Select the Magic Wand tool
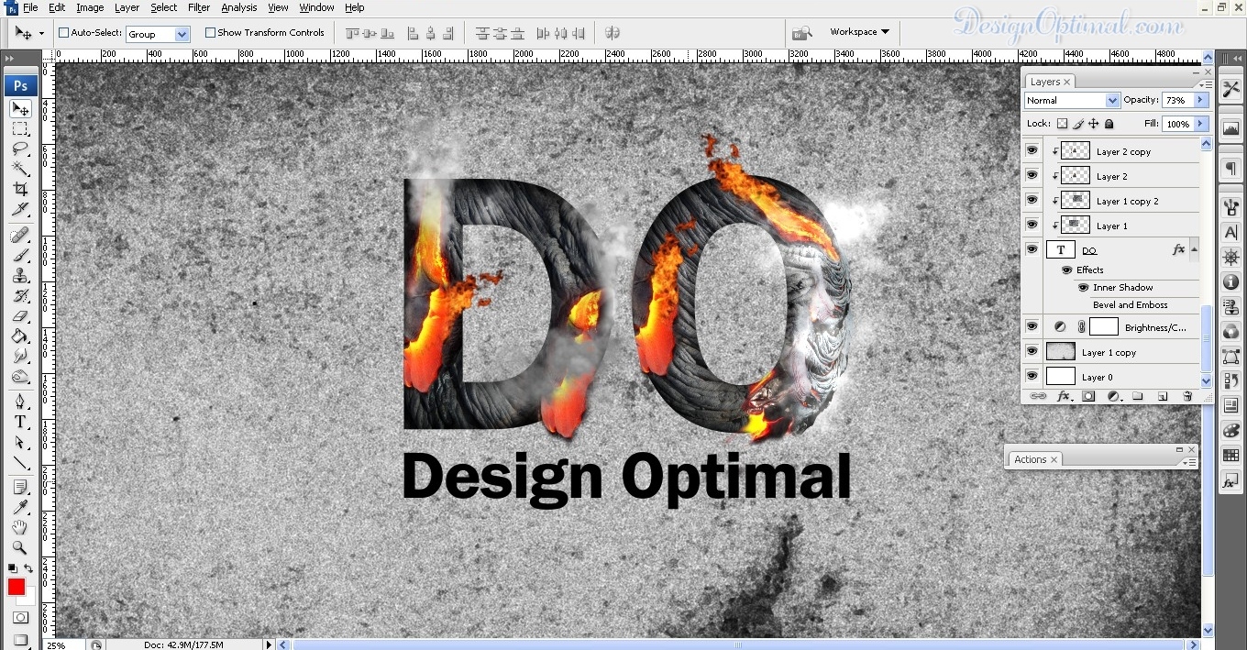This screenshot has height=650, width=1247. pyautogui.click(x=20, y=169)
